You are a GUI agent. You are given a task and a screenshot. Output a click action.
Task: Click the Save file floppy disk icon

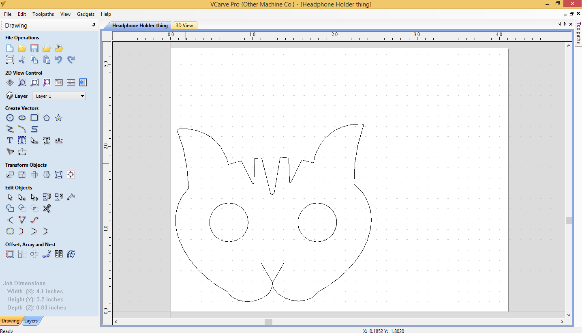coord(34,48)
